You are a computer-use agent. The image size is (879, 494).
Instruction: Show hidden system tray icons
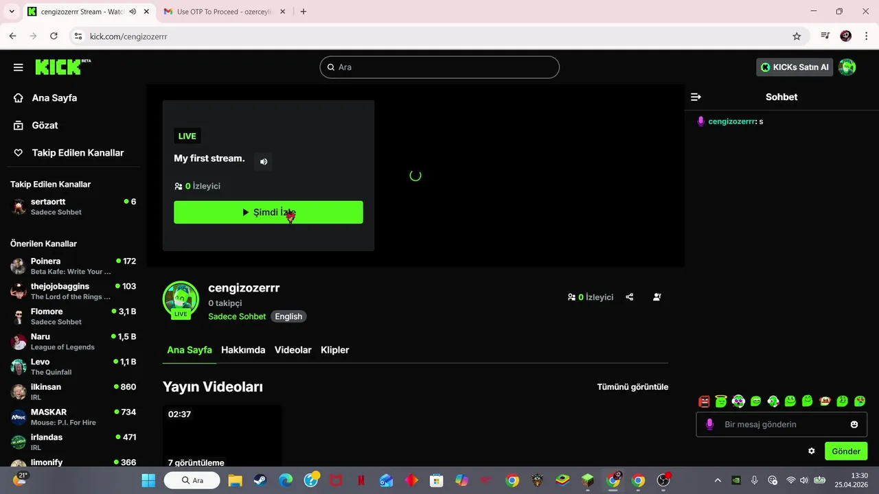click(718, 480)
